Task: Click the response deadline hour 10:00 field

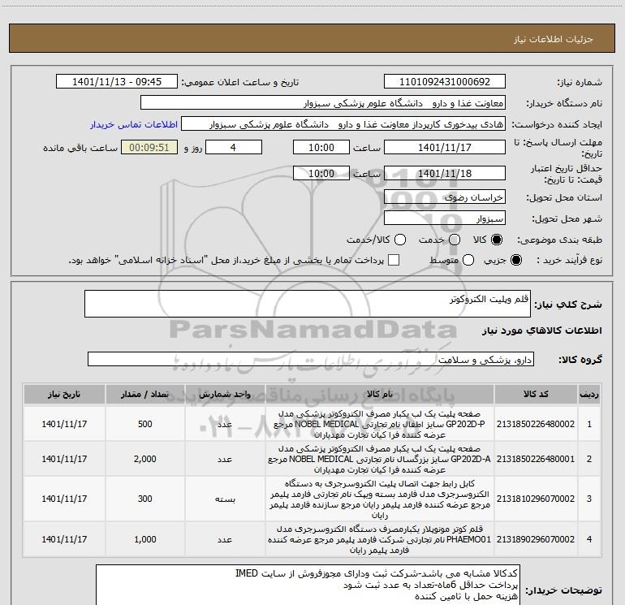Action: tap(321, 147)
